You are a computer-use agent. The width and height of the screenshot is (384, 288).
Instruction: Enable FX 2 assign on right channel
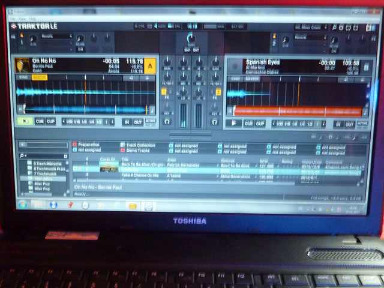(218, 92)
